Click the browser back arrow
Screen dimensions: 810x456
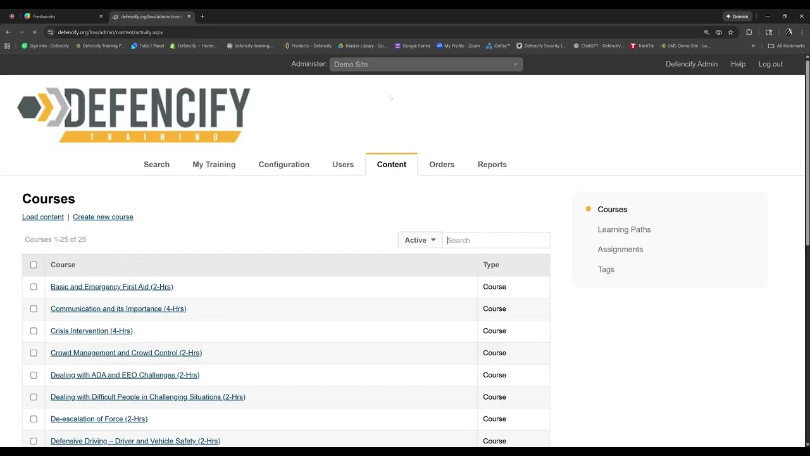coord(8,32)
